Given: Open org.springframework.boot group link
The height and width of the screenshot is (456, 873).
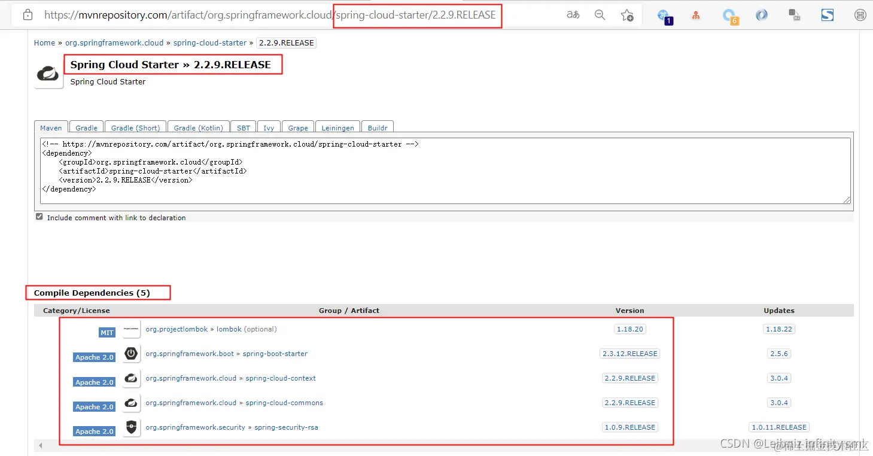Looking at the screenshot, I should click(x=190, y=354).
